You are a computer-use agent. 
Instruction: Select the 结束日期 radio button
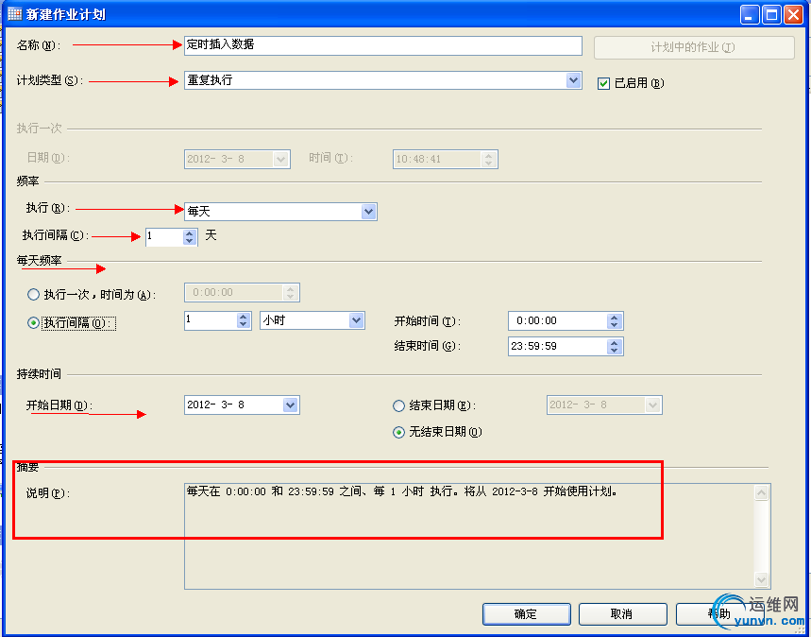[x=397, y=405]
